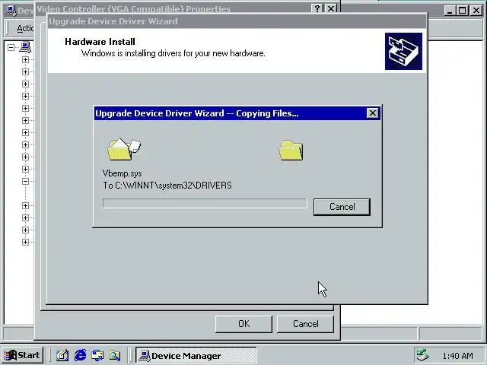Click the Show Desktop quick launch icon
This screenshot has width=487, height=365.
62,355
